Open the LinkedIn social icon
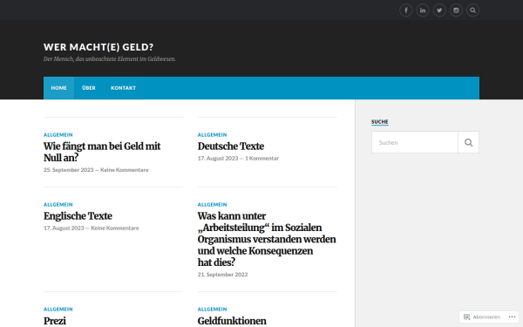This screenshot has width=523, height=327. [423, 10]
